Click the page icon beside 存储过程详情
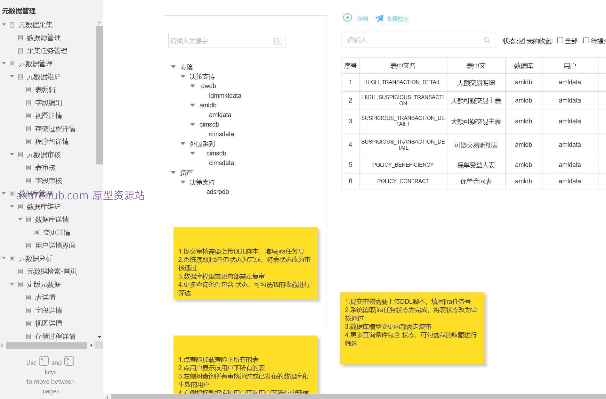The width and height of the screenshot is (606, 399). [x=28, y=129]
